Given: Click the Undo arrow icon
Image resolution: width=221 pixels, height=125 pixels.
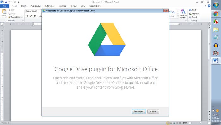Looking at the screenshot, I should tap(9, 2).
